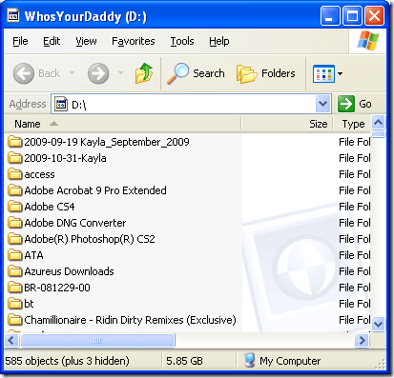The width and height of the screenshot is (394, 378).
Task: Select the BR-081229-00 folder icon
Action: (x=15, y=288)
